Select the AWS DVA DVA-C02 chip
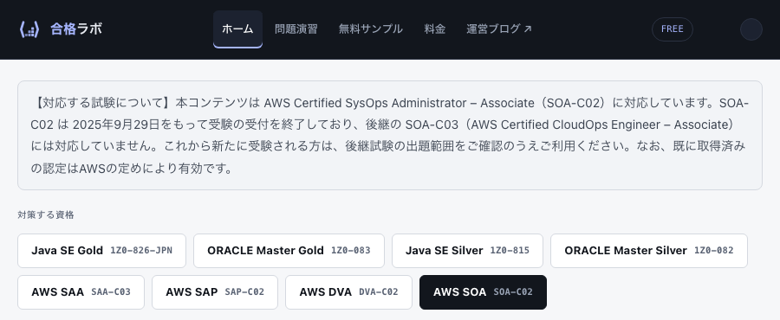Screen dimensions: 780x320 coord(348,292)
